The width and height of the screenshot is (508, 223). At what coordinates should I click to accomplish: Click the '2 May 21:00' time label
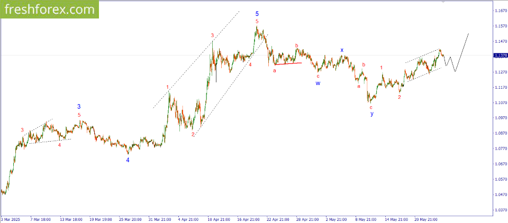(338, 219)
